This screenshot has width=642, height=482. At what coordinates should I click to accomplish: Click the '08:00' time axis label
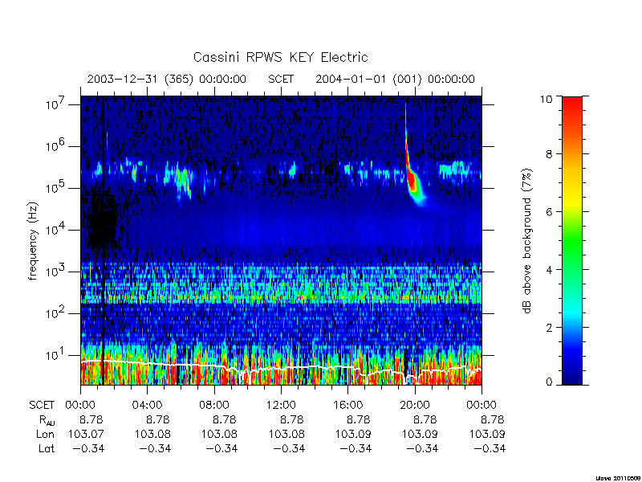pos(214,405)
